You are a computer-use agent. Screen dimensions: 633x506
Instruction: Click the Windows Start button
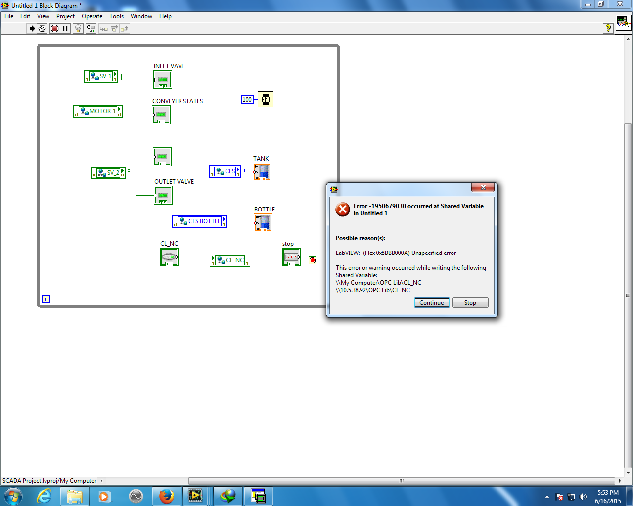tap(13, 496)
